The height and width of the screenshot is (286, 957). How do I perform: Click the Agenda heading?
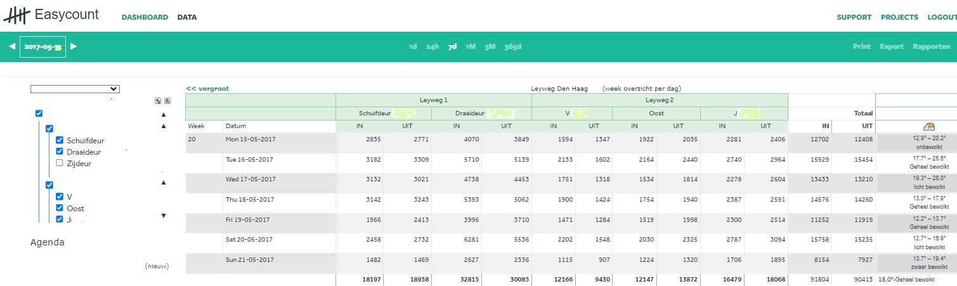[48, 242]
